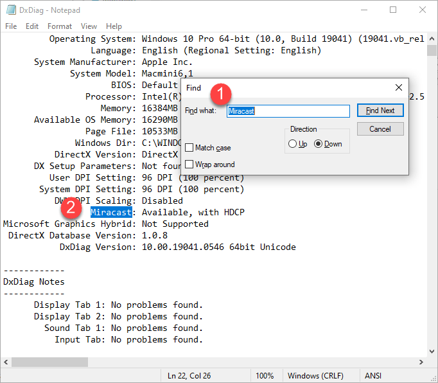The height and width of the screenshot is (383, 438).
Task: Click the horizontal scrollbar left arrow
Action: 6,362
